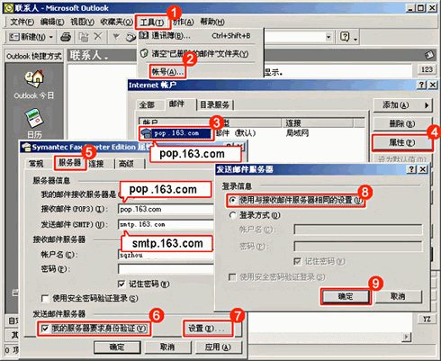Select 'use same settings as incoming server' radio
The width and height of the screenshot is (441, 361).
(232, 200)
